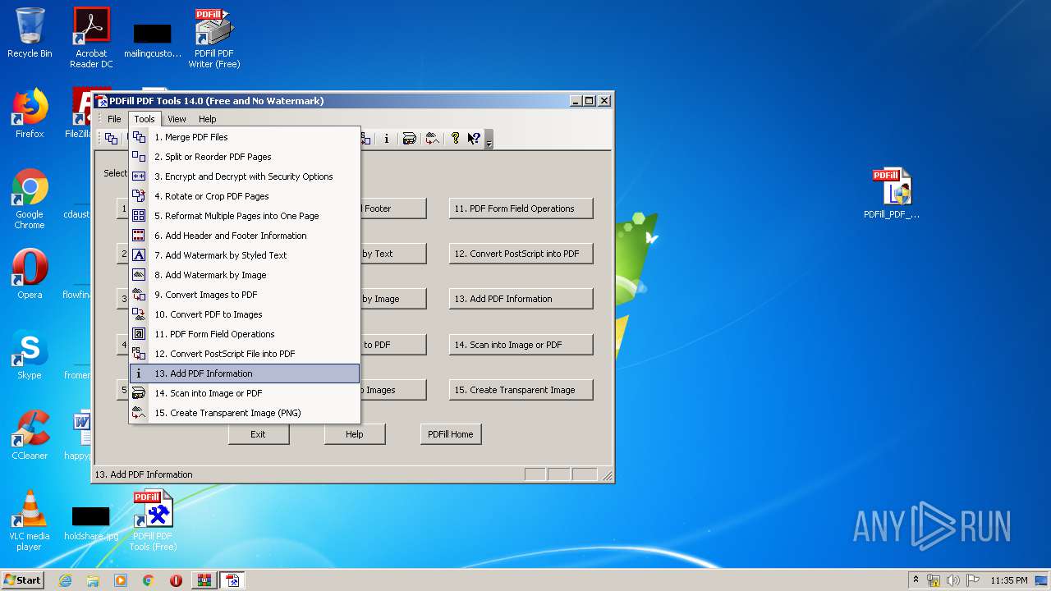This screenshot has height=591, width=1051.
Task: Open the View menu
Action: 177,119
